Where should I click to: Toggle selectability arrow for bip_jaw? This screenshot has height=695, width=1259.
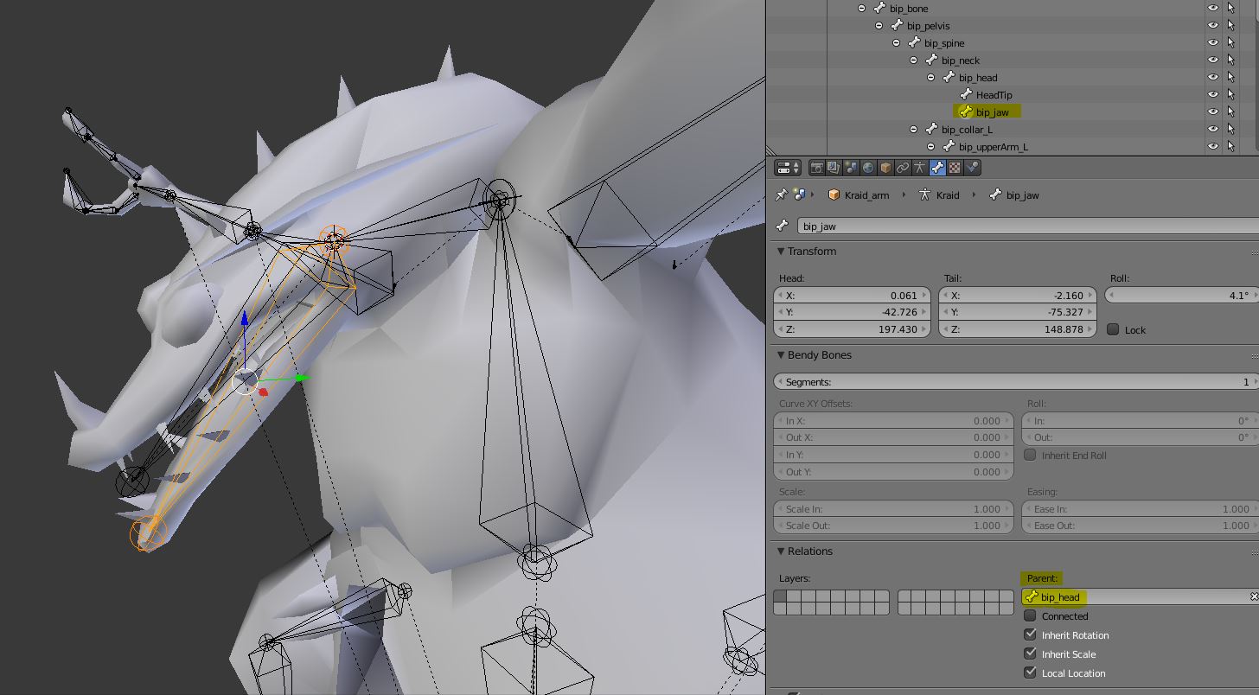pos(1230,112)
